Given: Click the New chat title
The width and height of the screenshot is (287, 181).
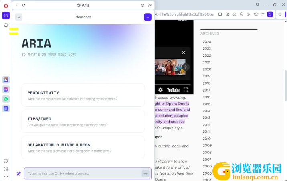Looking at the screenshot, I should click(83, 17).
